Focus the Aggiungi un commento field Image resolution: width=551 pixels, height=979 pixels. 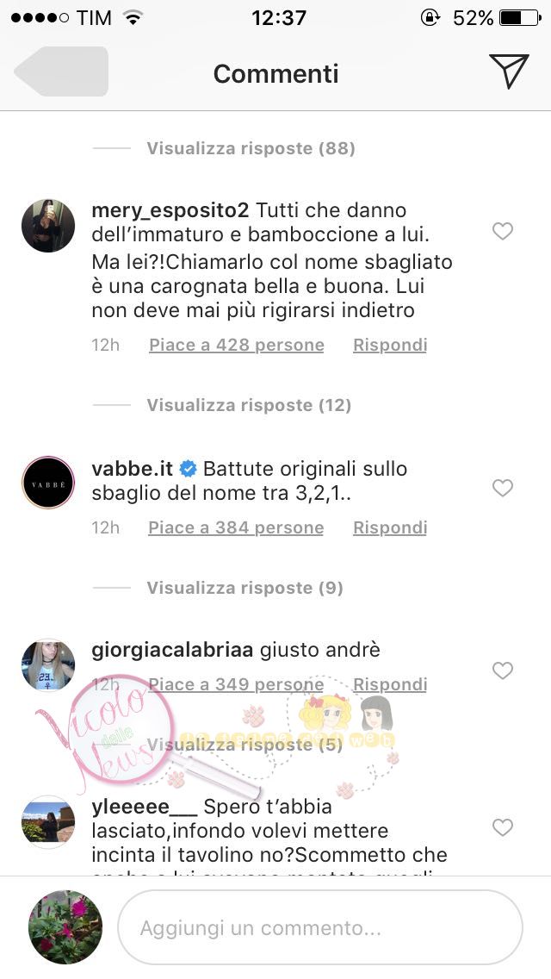coord(320,928)
